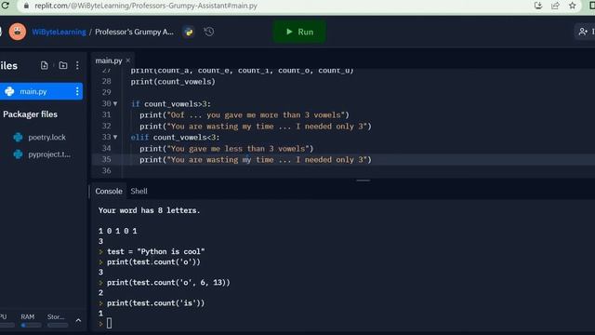Open the Files panel three-dot menu
Viewport: 595px width, 335px height.
pyautogui.click(x=77, y=65)
